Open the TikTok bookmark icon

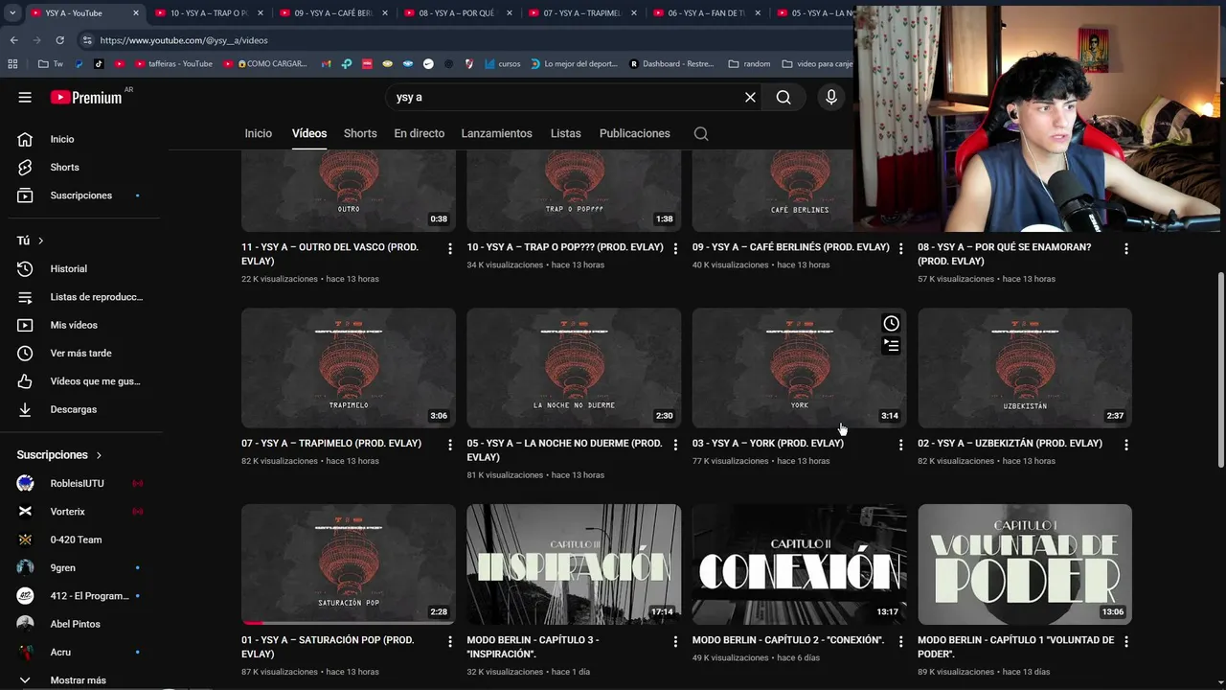(99, 64)
